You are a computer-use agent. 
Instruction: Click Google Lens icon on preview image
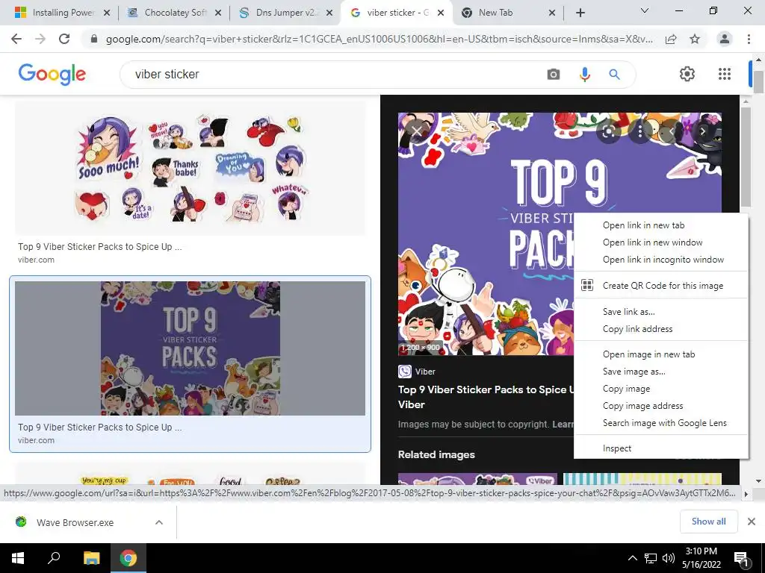pyautogui.click(x=608, y=131)
